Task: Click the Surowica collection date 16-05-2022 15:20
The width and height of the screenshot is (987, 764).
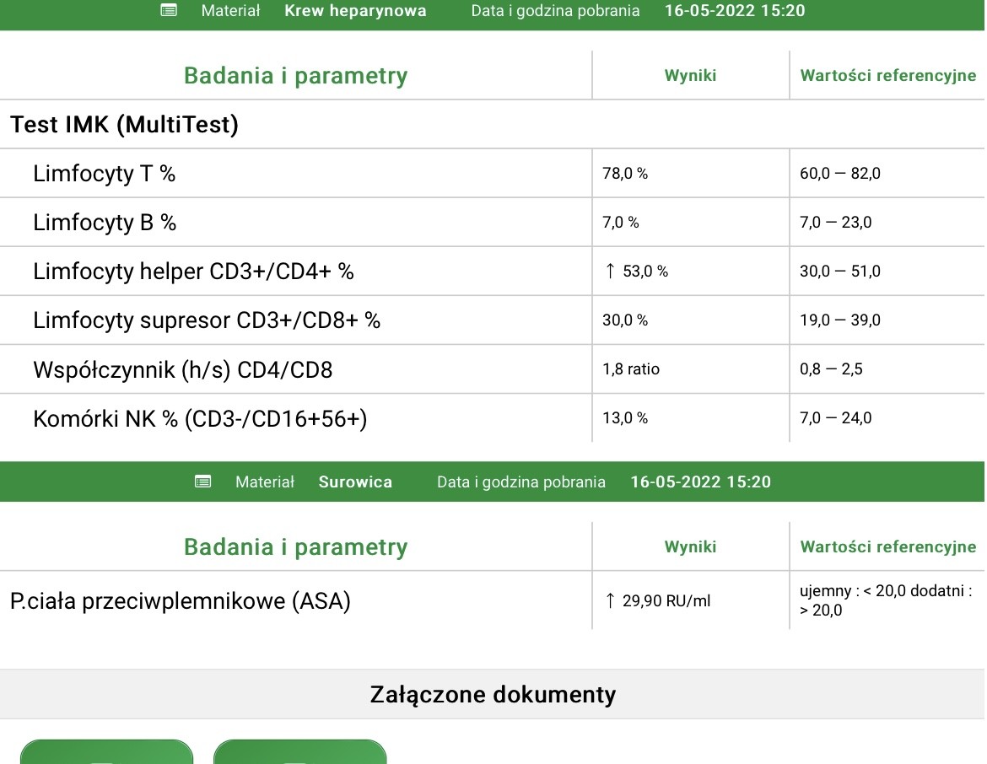Action: tap(700, 482)
